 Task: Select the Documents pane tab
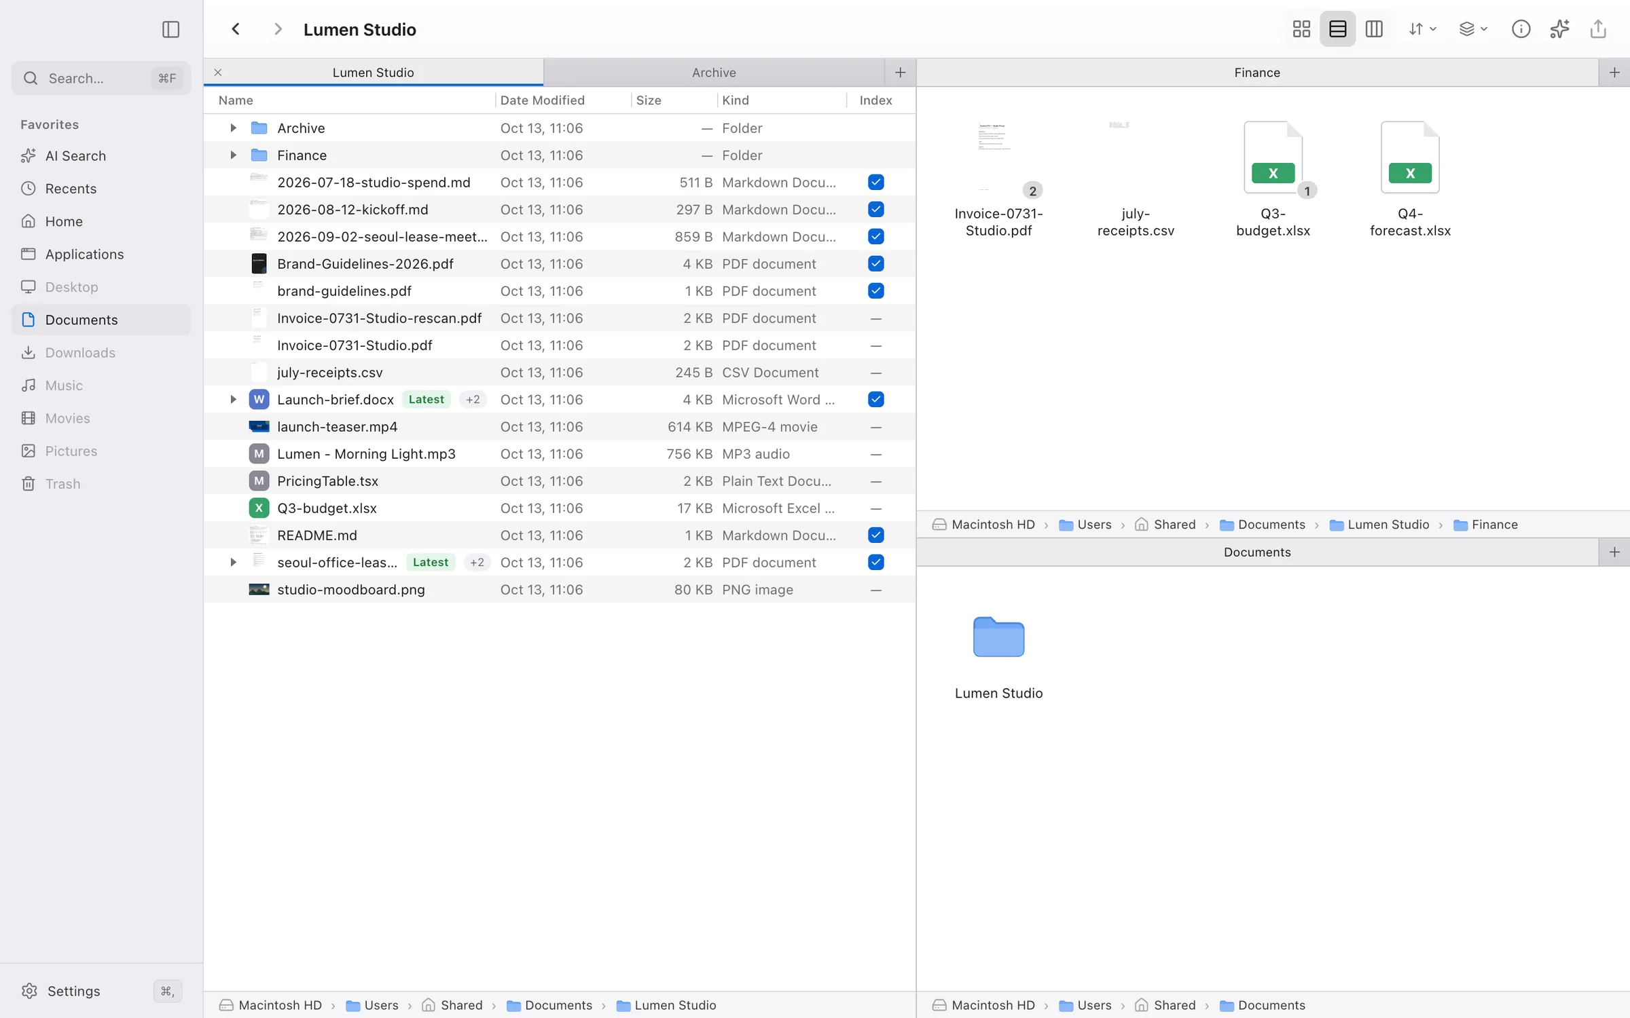point(1257,552)
